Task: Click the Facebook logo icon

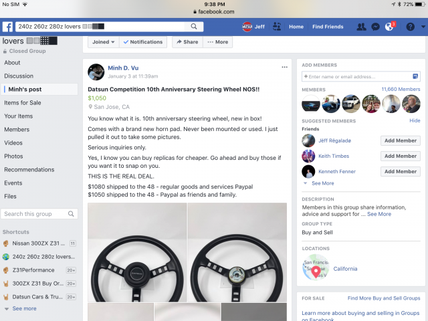Action: tap(8, 27)
